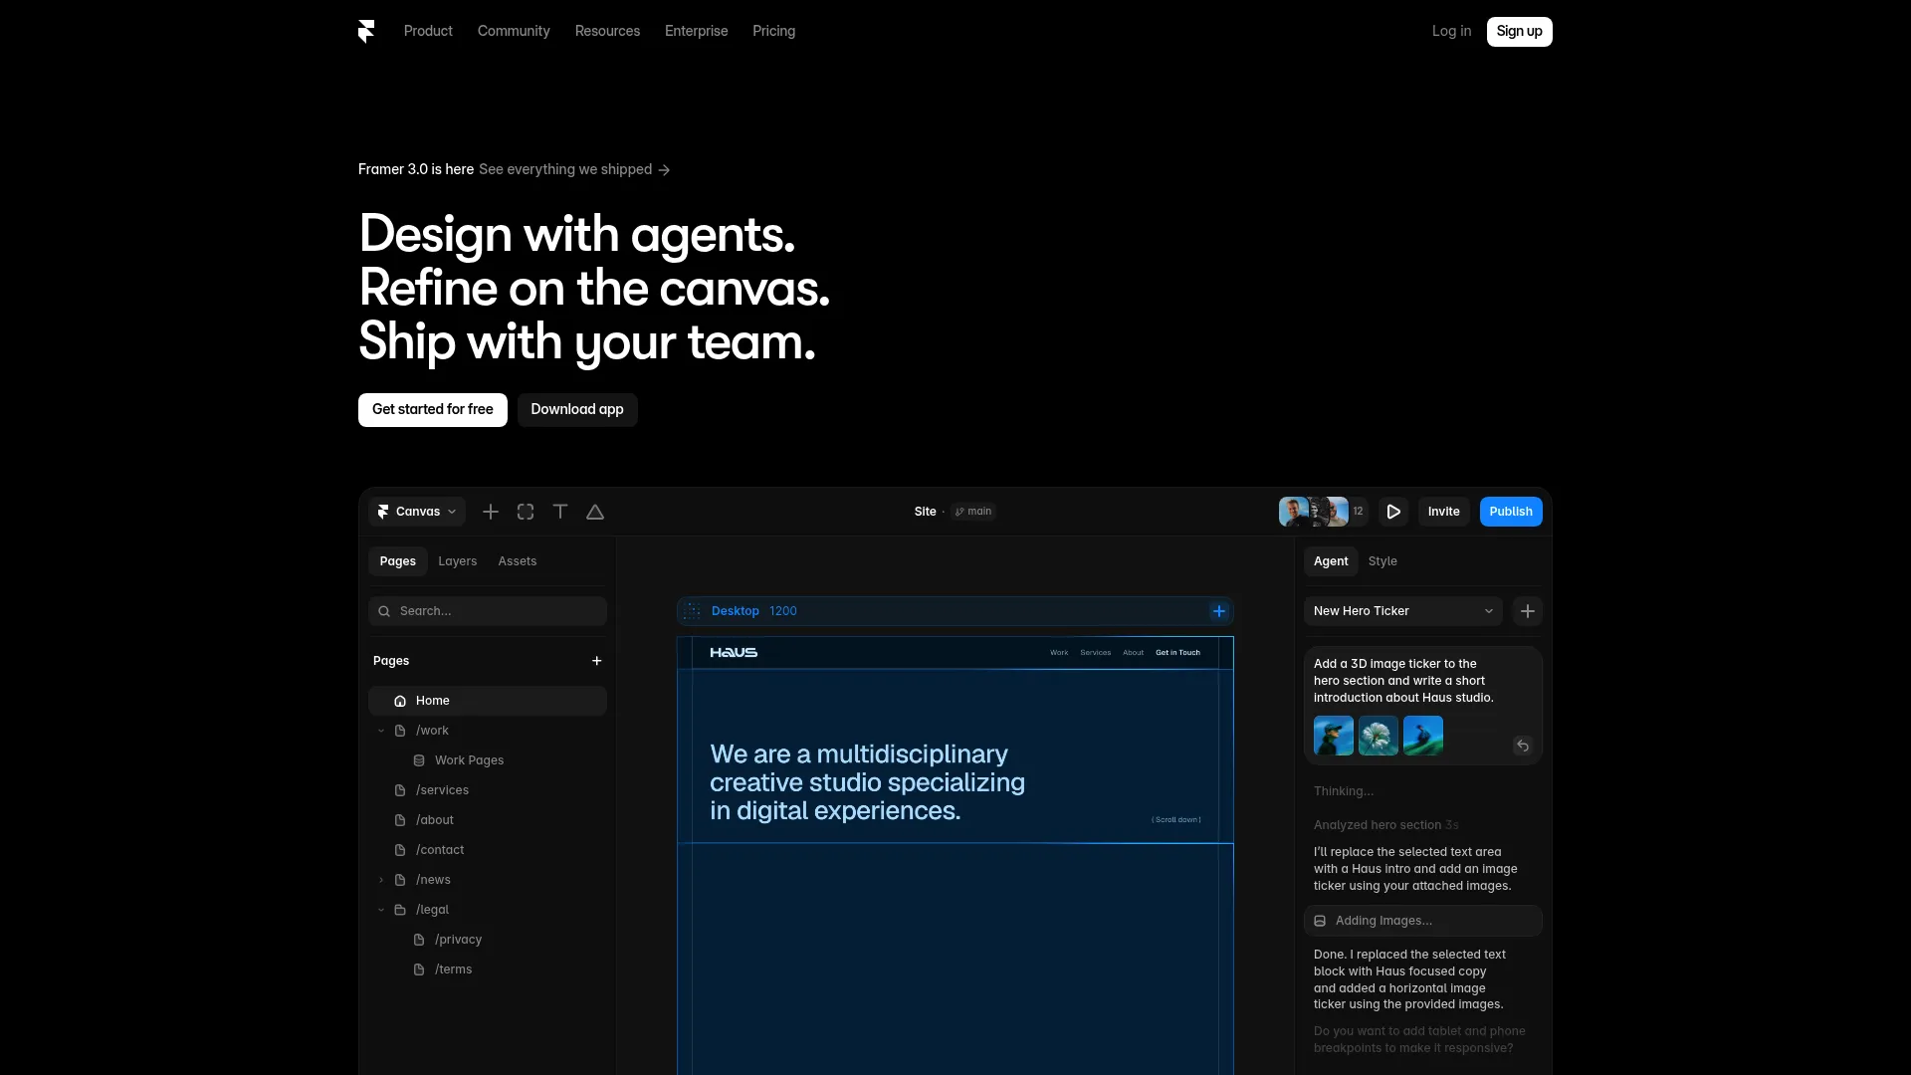Image resolution: width=1911 pixels, height=1075 pixels.
Task: Open the Resources menu
Action: 607,31
